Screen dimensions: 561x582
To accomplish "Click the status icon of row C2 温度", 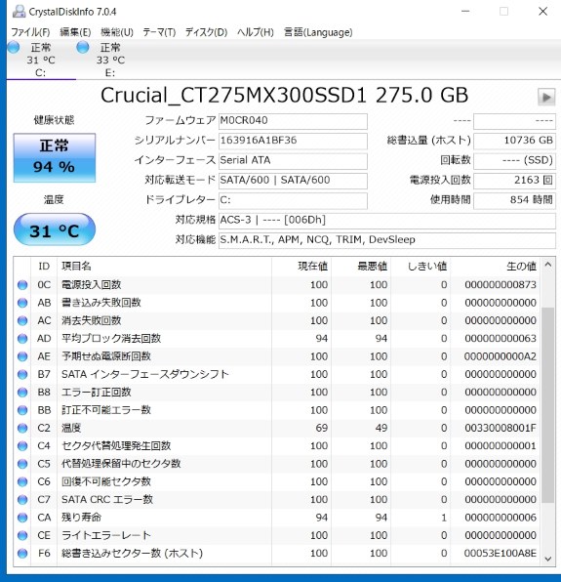I will coord(22,429).
